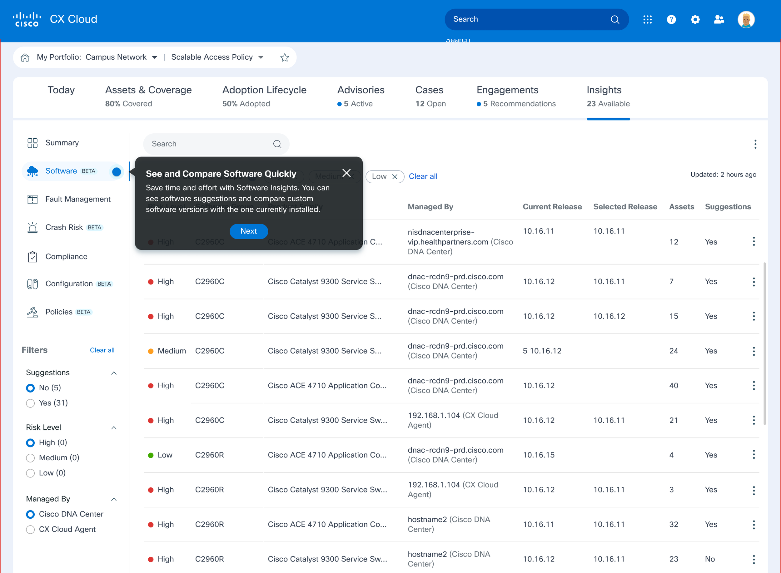Click the home icon in breadcrumb
Image resolution: width=781 pixels, height=573 pixels.
pyautogui.click(x=25, y=57)
